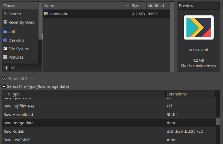Click the Places sidebar scrollbar
223x144 pixels.
click(40, 21)
